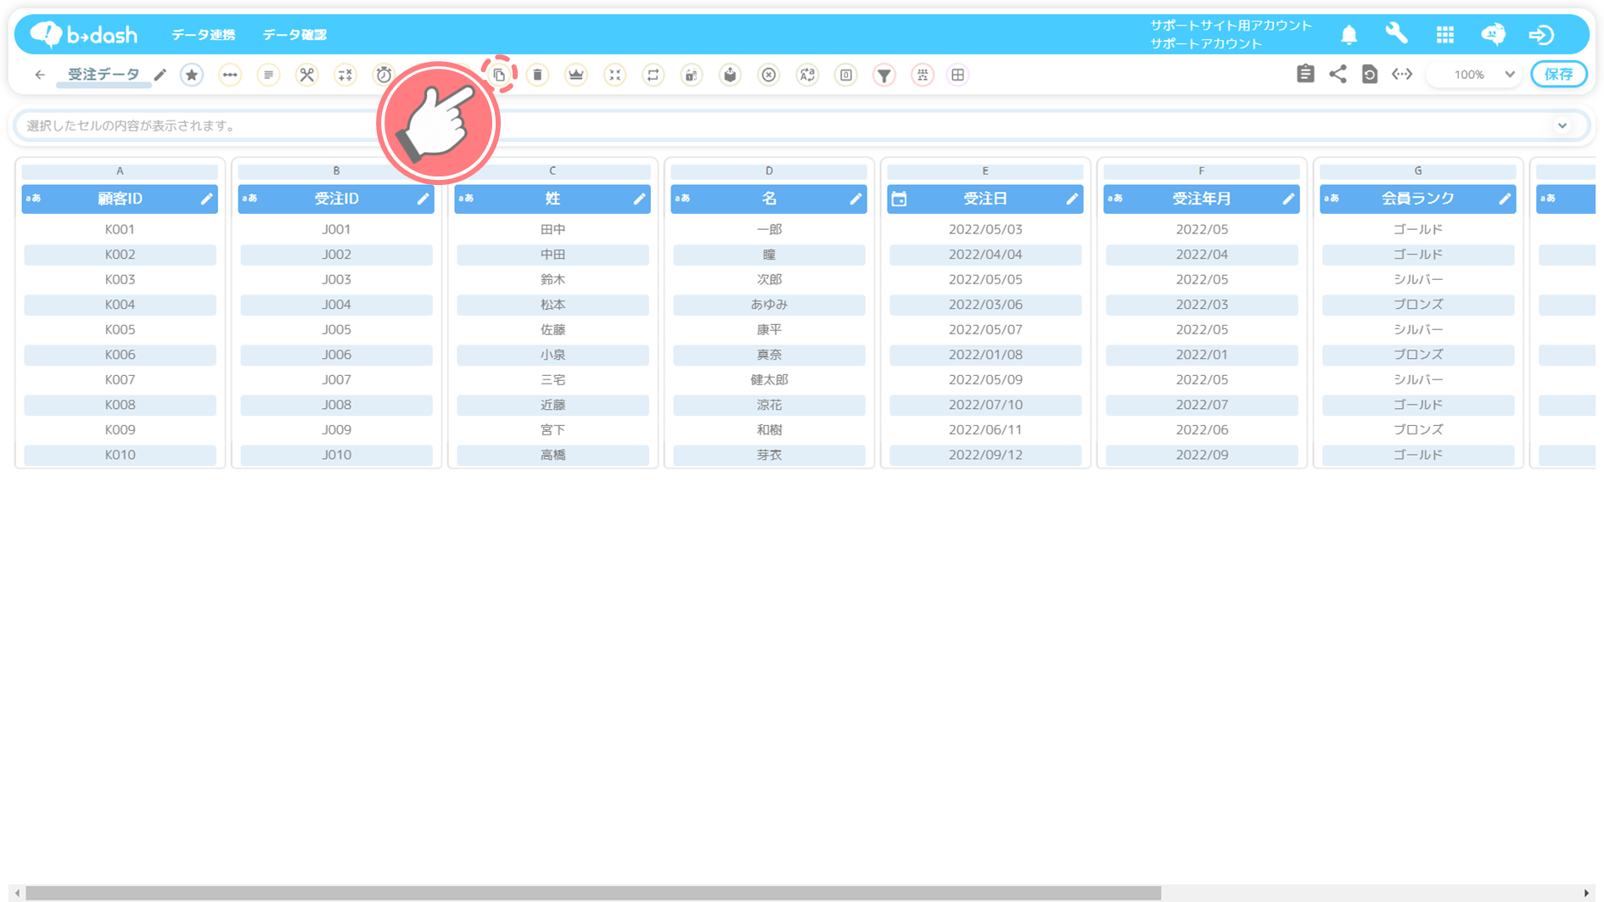1604x902 pixels.
Task: Click the document history restore icon
Action: (1370, 74)
